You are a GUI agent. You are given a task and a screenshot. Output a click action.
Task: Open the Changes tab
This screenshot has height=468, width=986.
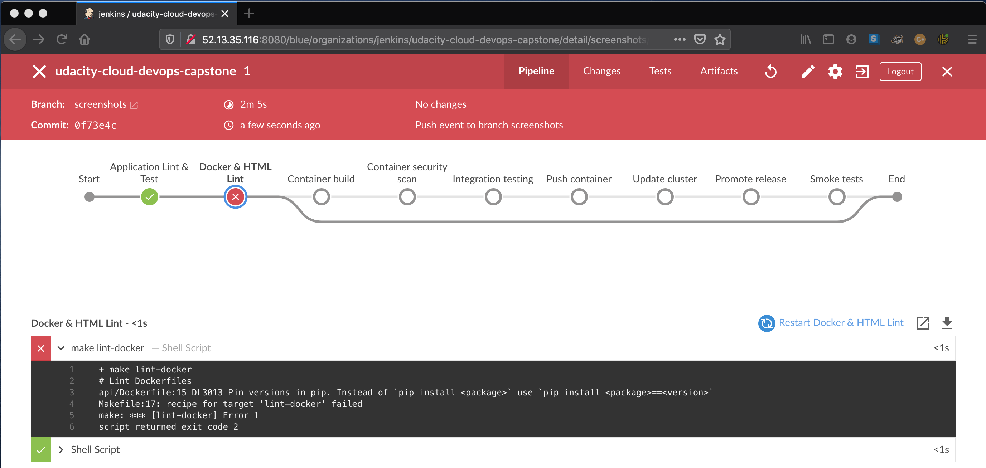[602, 71]
